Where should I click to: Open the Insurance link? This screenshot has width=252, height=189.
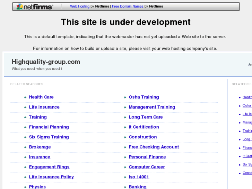click(40, 157)
